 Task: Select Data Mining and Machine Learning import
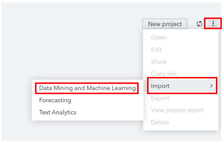88,88
